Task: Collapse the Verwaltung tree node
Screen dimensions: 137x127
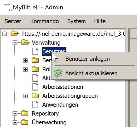Action: click(15, 43)
